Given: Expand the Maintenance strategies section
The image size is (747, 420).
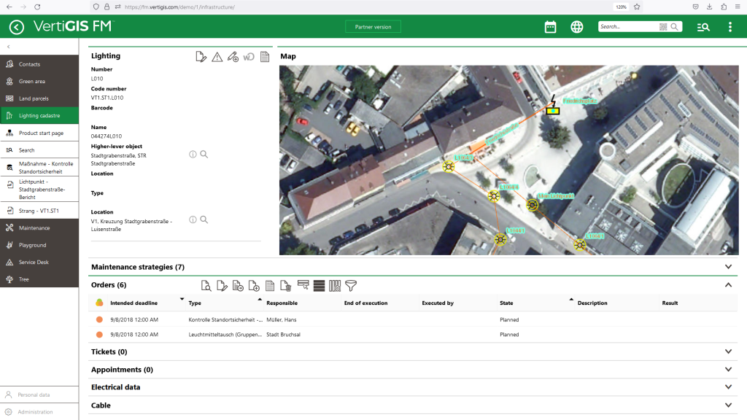Looking at the screenshot, I should click(x=727, y=267).
